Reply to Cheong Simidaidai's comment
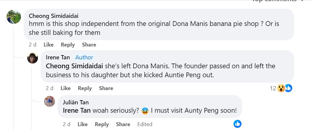Image resolution: width=312 pixels, height=130 pixels. 68,45
